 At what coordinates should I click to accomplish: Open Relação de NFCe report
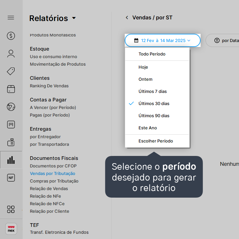pos(47,204)
